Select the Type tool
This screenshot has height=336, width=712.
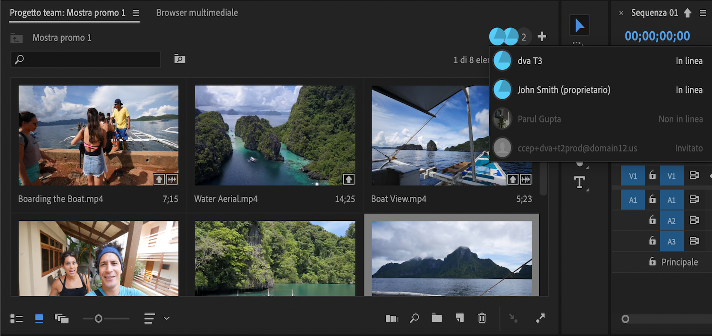click(579, 182)
